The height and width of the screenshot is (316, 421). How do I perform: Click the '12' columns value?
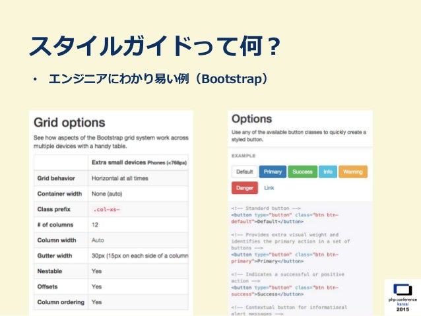pos(95,225)
